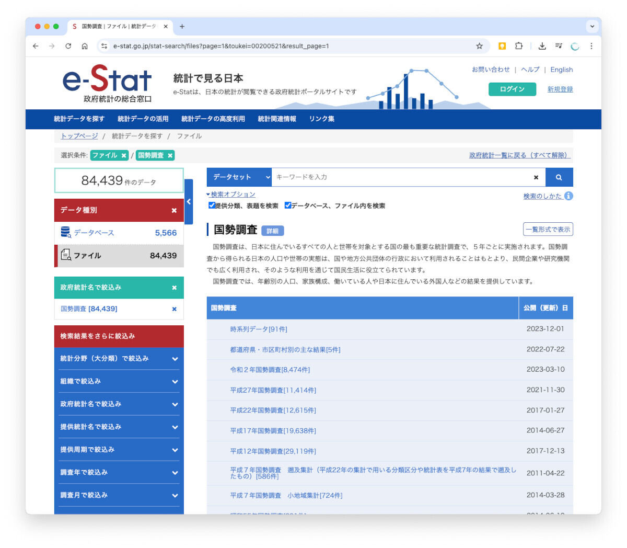Viewport: 627px width, 548px height.
Task: Switch to English
Action: [x=562, y=70]
